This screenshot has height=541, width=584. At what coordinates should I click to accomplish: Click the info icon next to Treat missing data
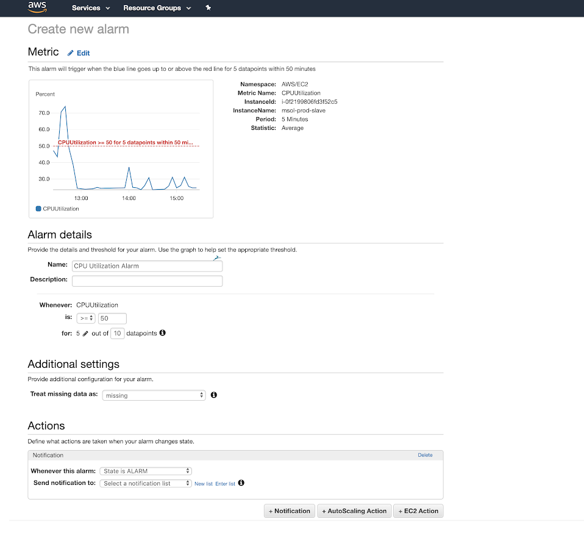(213, 395)
